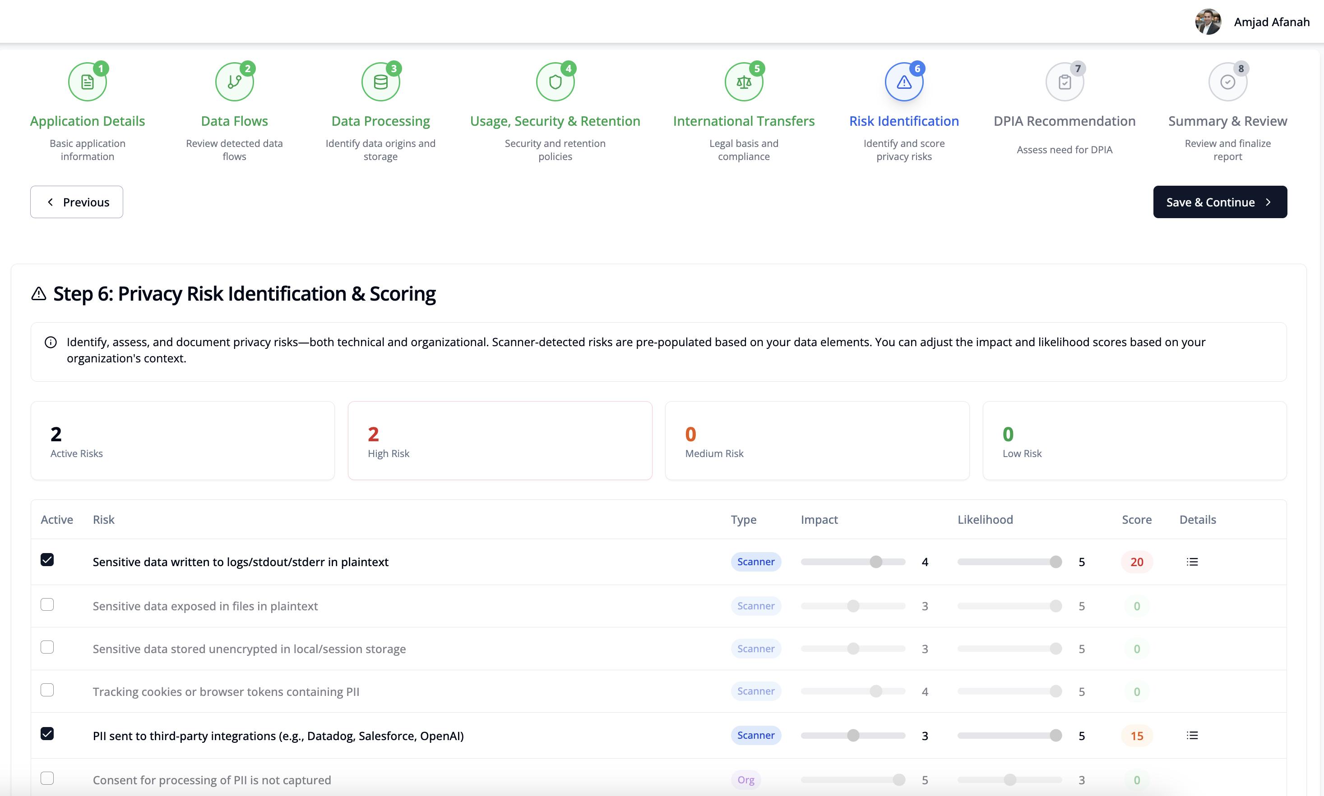
Task: Click the Data Flows branch icon
Action: click(234, 82)
